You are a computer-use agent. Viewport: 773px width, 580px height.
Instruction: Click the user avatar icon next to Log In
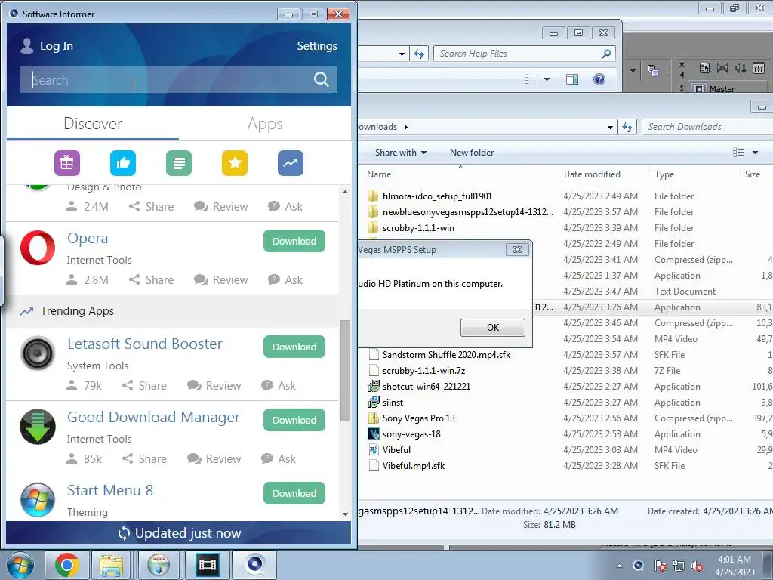click(26, 46)
